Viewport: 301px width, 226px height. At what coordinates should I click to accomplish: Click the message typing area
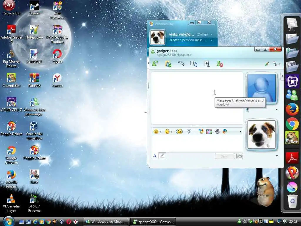pyautogui.click(x=197, y=144)
